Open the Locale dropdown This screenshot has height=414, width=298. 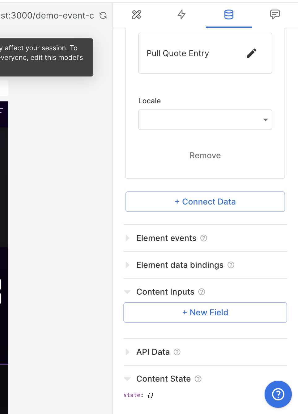click(205, 120)
